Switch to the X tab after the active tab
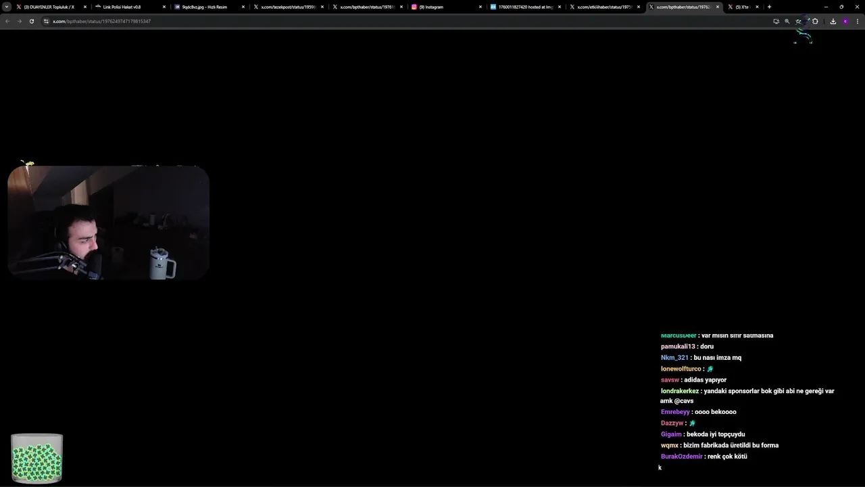Screen dimensions: 865x487 (x=743, y=7)
